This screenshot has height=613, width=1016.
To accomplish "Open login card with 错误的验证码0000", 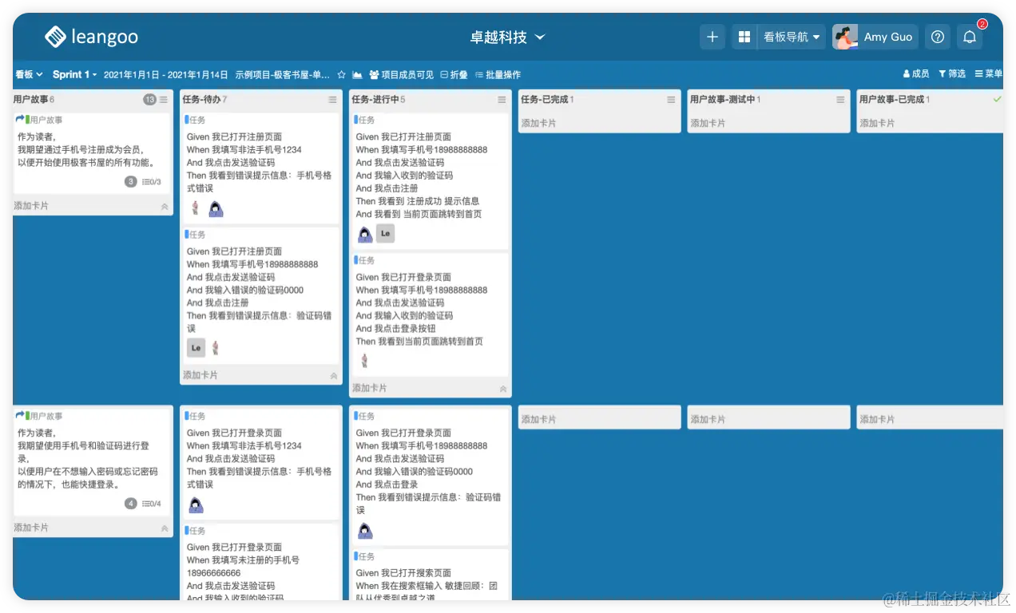I will pyautogui.click(x=430, y=476).
